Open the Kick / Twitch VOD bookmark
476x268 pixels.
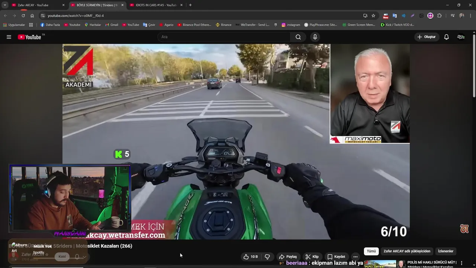click(398, 25)
